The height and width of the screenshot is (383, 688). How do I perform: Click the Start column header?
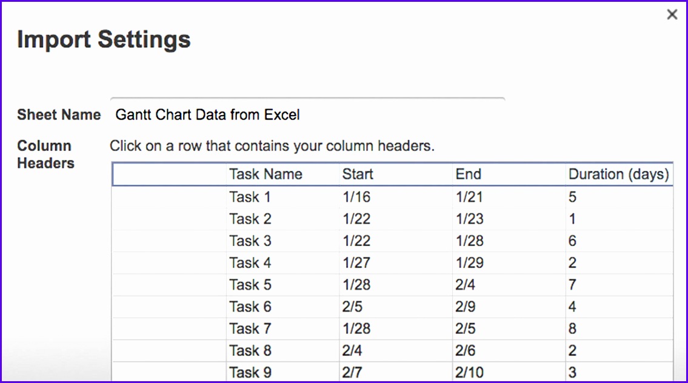click(x=357, y=174)
